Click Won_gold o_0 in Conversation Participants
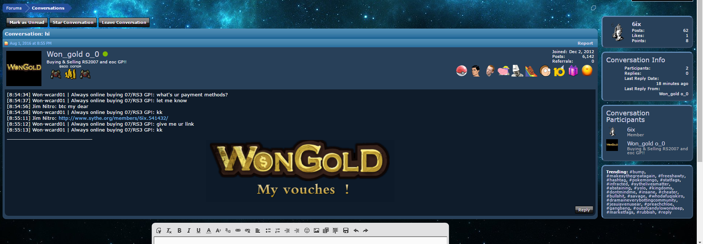703x244 pixels. click(646, 144)
